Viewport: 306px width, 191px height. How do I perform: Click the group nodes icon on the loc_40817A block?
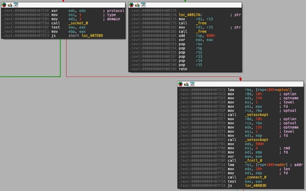pos(143,5)
